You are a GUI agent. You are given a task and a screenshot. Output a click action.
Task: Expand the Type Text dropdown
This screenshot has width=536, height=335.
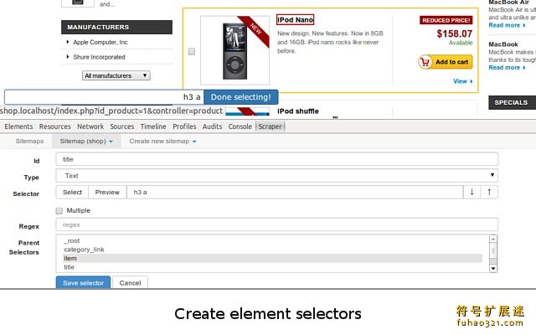click(276, 176)
